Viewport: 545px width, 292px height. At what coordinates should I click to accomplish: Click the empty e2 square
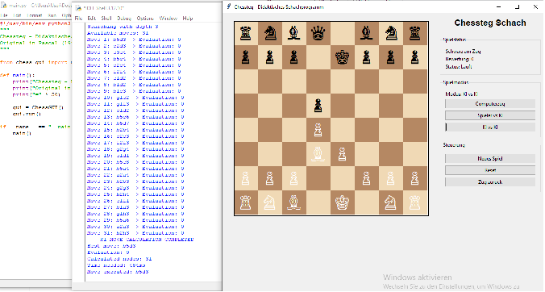(x=343, y=178)
